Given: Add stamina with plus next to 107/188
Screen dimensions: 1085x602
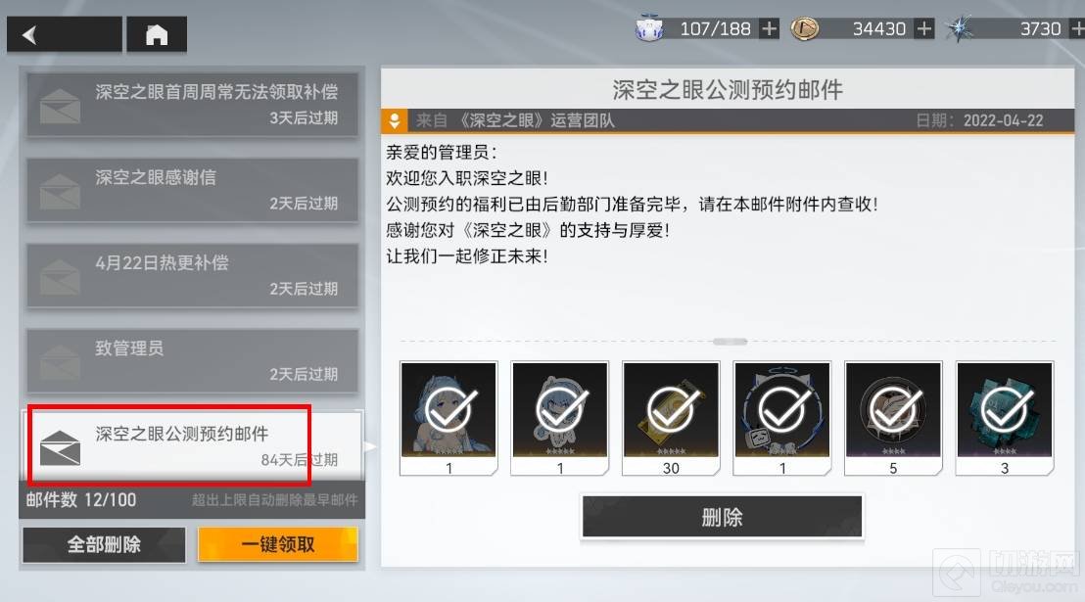Looking at the screenshot, I should [769, 29].
